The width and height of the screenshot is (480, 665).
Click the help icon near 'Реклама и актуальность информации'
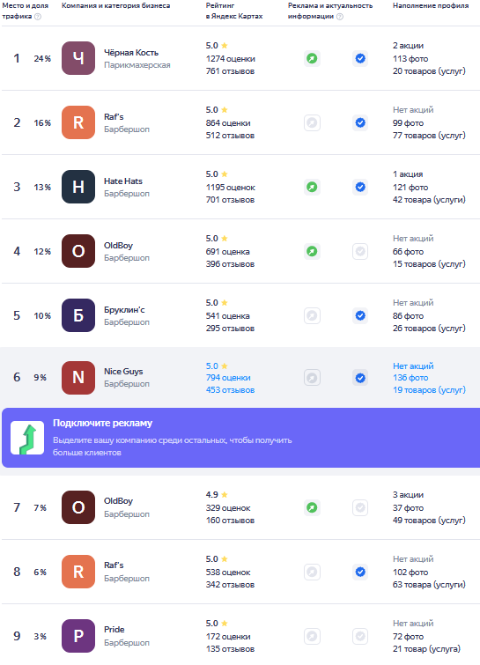point(340,17)
